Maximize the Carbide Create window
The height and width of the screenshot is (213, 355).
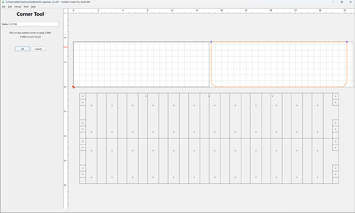click(x=342, y=2)
